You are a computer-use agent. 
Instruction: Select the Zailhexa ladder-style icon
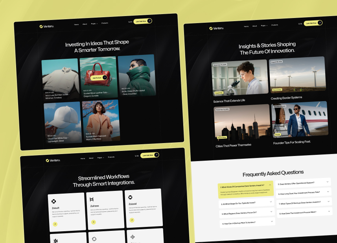(92, 199)
